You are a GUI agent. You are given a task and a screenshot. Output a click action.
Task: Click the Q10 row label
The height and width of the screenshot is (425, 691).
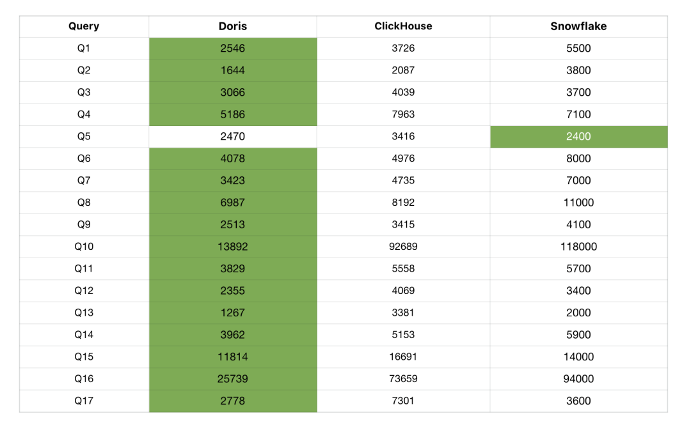(x=84, y=246)
